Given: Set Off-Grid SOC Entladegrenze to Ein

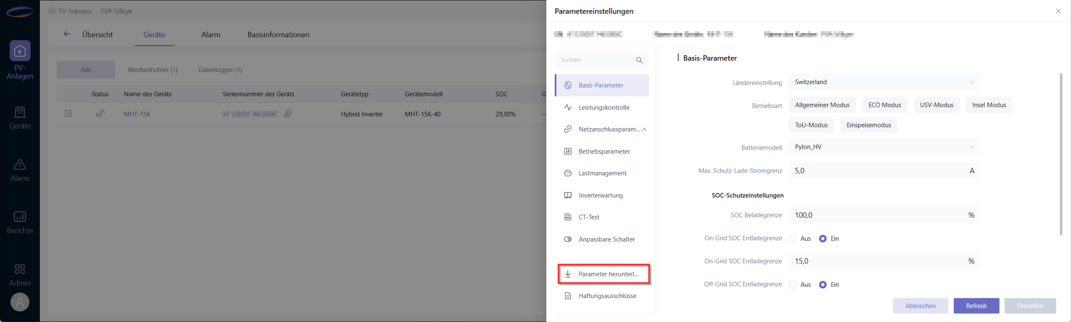Looking at the screenshot, I should [x=823, y=284].
